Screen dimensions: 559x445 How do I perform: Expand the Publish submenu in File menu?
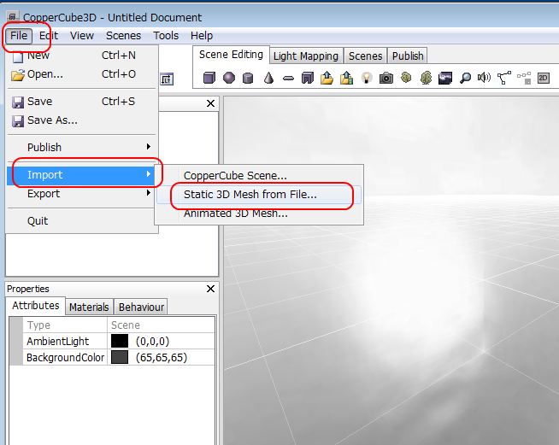[81, 148]
